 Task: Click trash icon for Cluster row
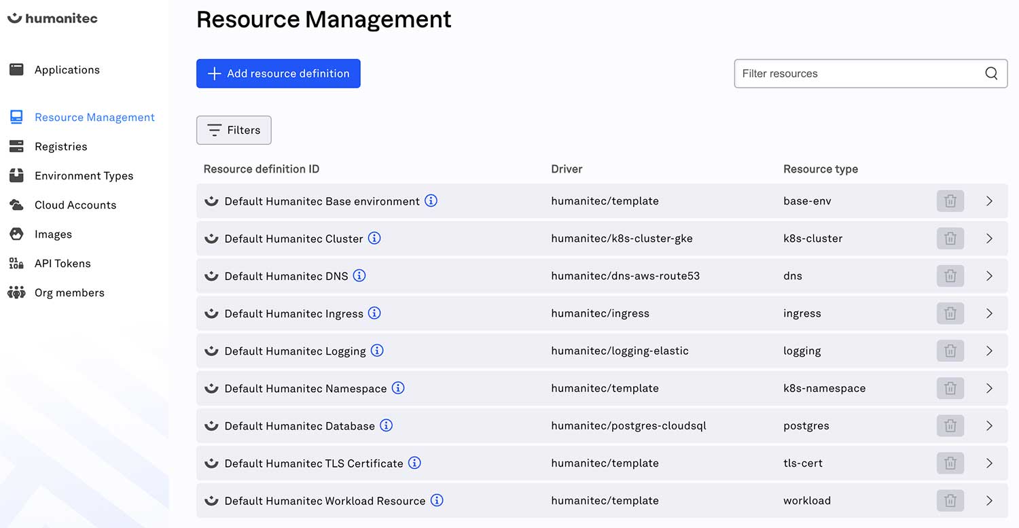(x=950, y=239)
